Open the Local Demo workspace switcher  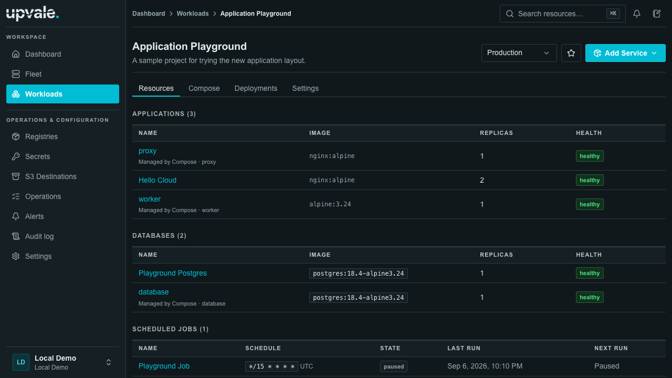(x=62, y=362)
